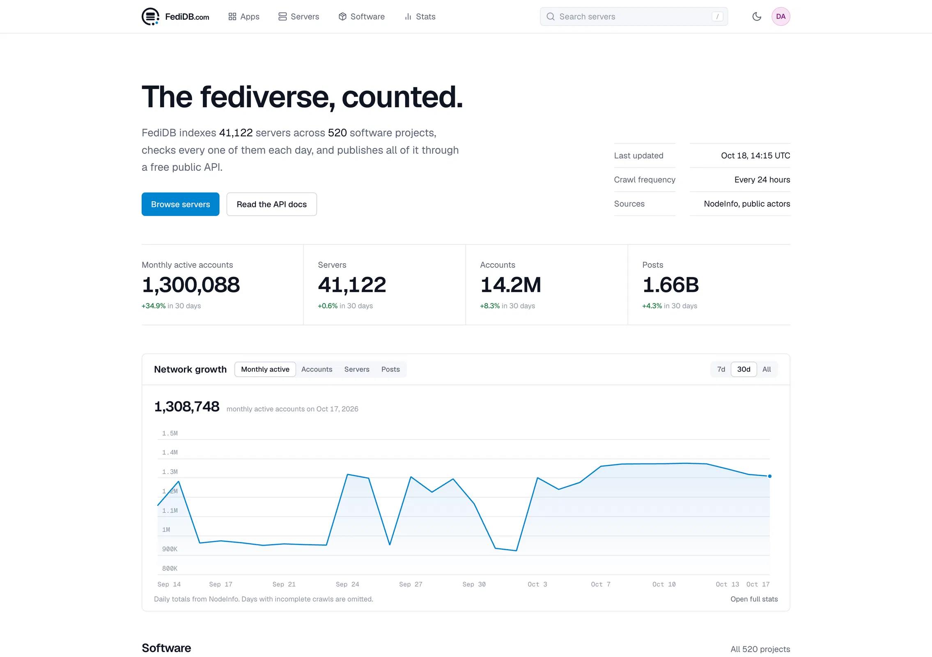Click the FediDB logo icon
This screenshot has width=932, height=657.
coord(150,16)
